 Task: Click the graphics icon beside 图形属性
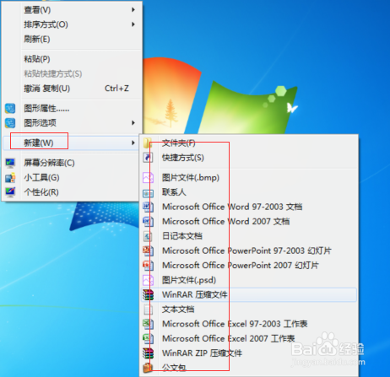pos(10,108)
